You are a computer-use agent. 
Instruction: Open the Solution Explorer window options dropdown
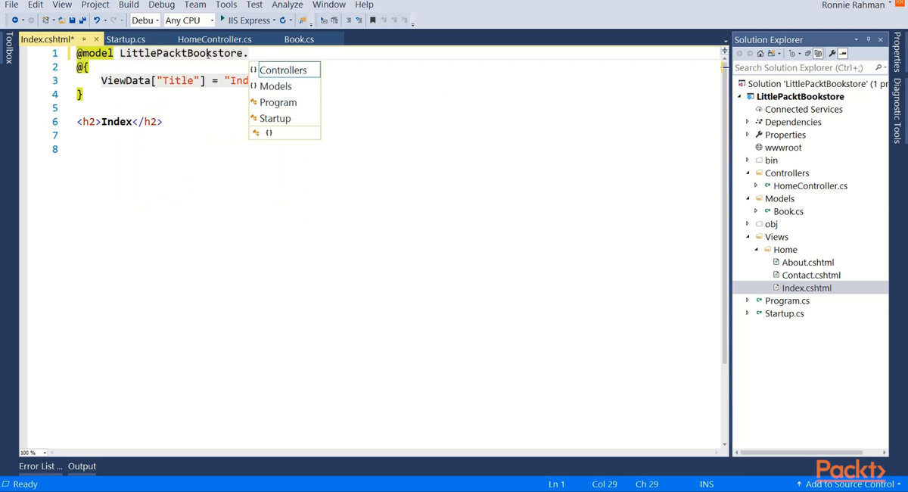pos(856,39)
